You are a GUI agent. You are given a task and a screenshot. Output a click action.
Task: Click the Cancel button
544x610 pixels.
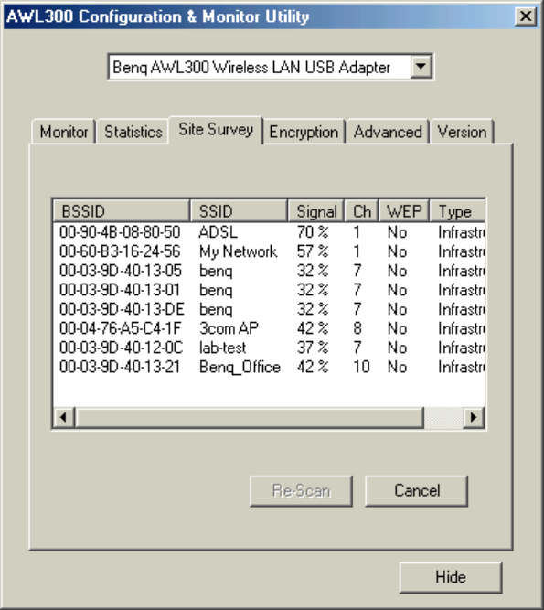point(417,490)
